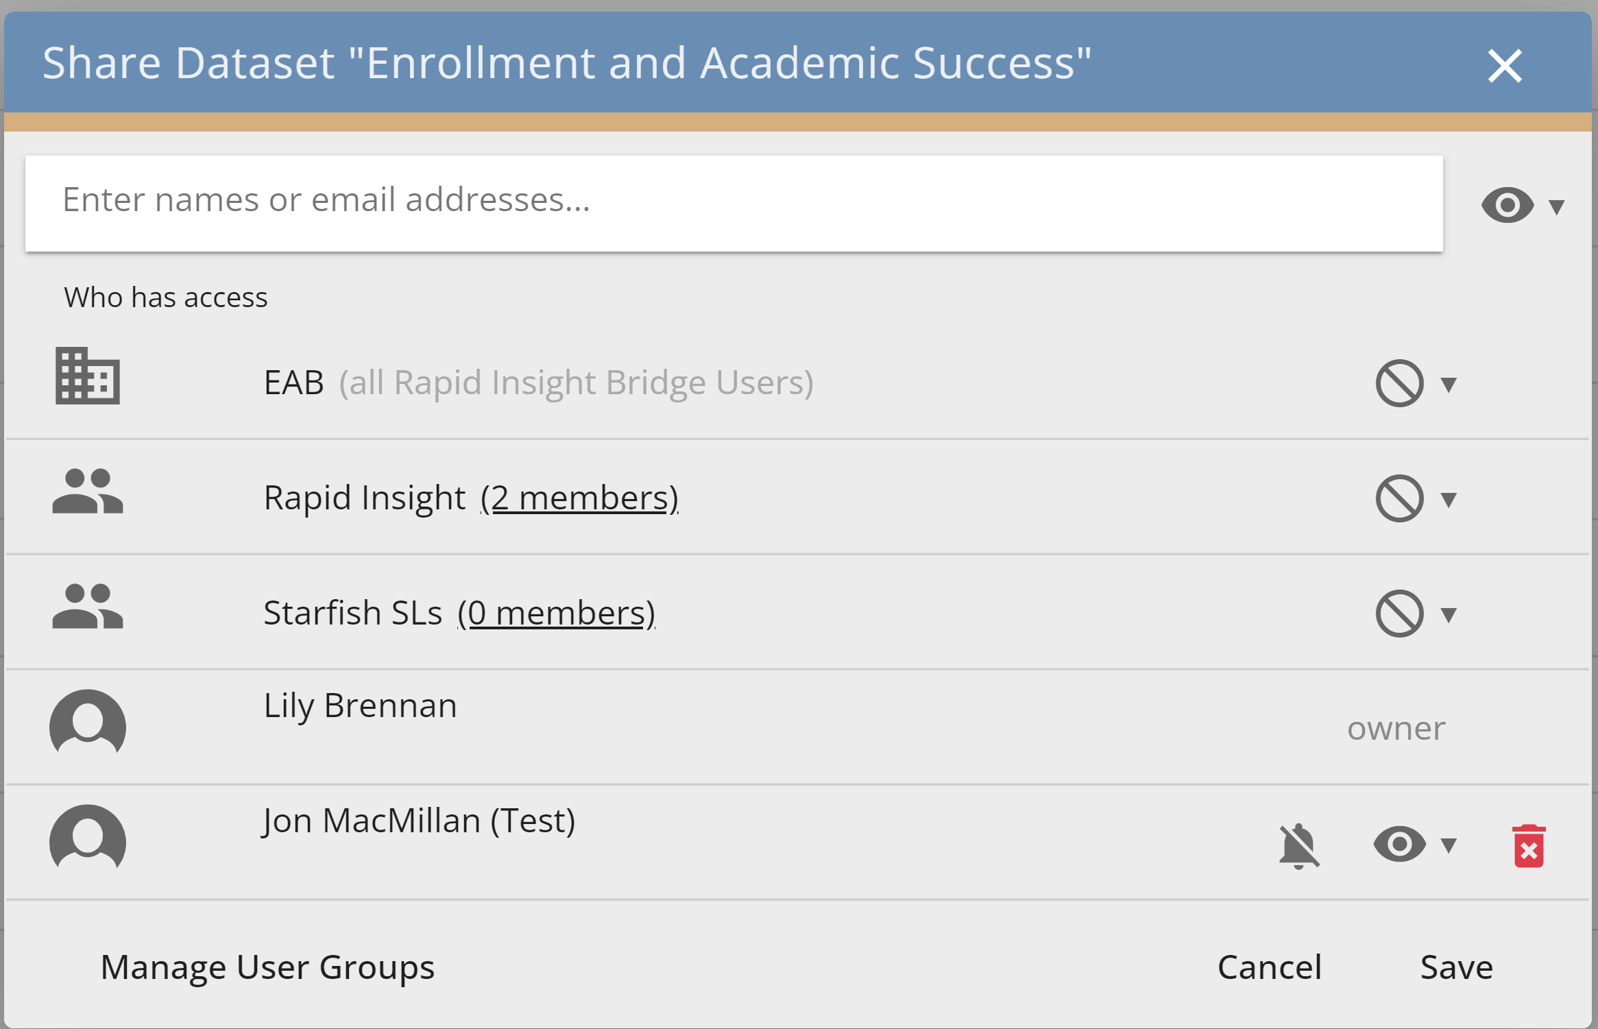
Task: Focus the names or email addresses field
Action: [734, 203]
